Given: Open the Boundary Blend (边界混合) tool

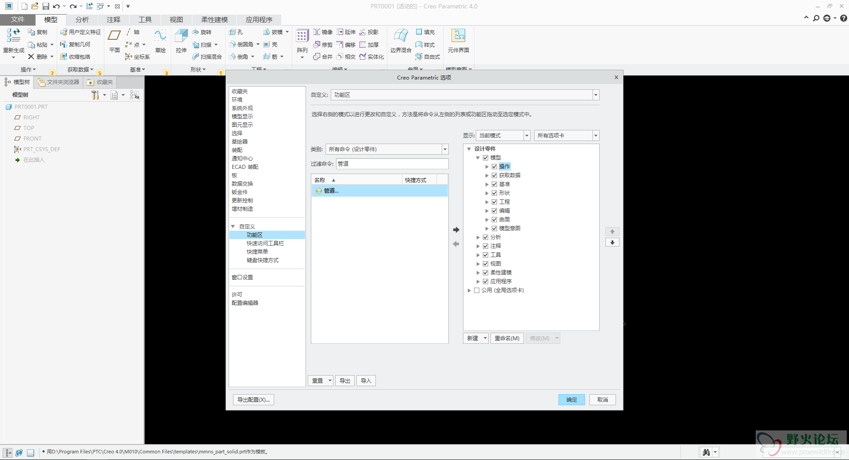Looking at the screenshot, I should (401, 36).
